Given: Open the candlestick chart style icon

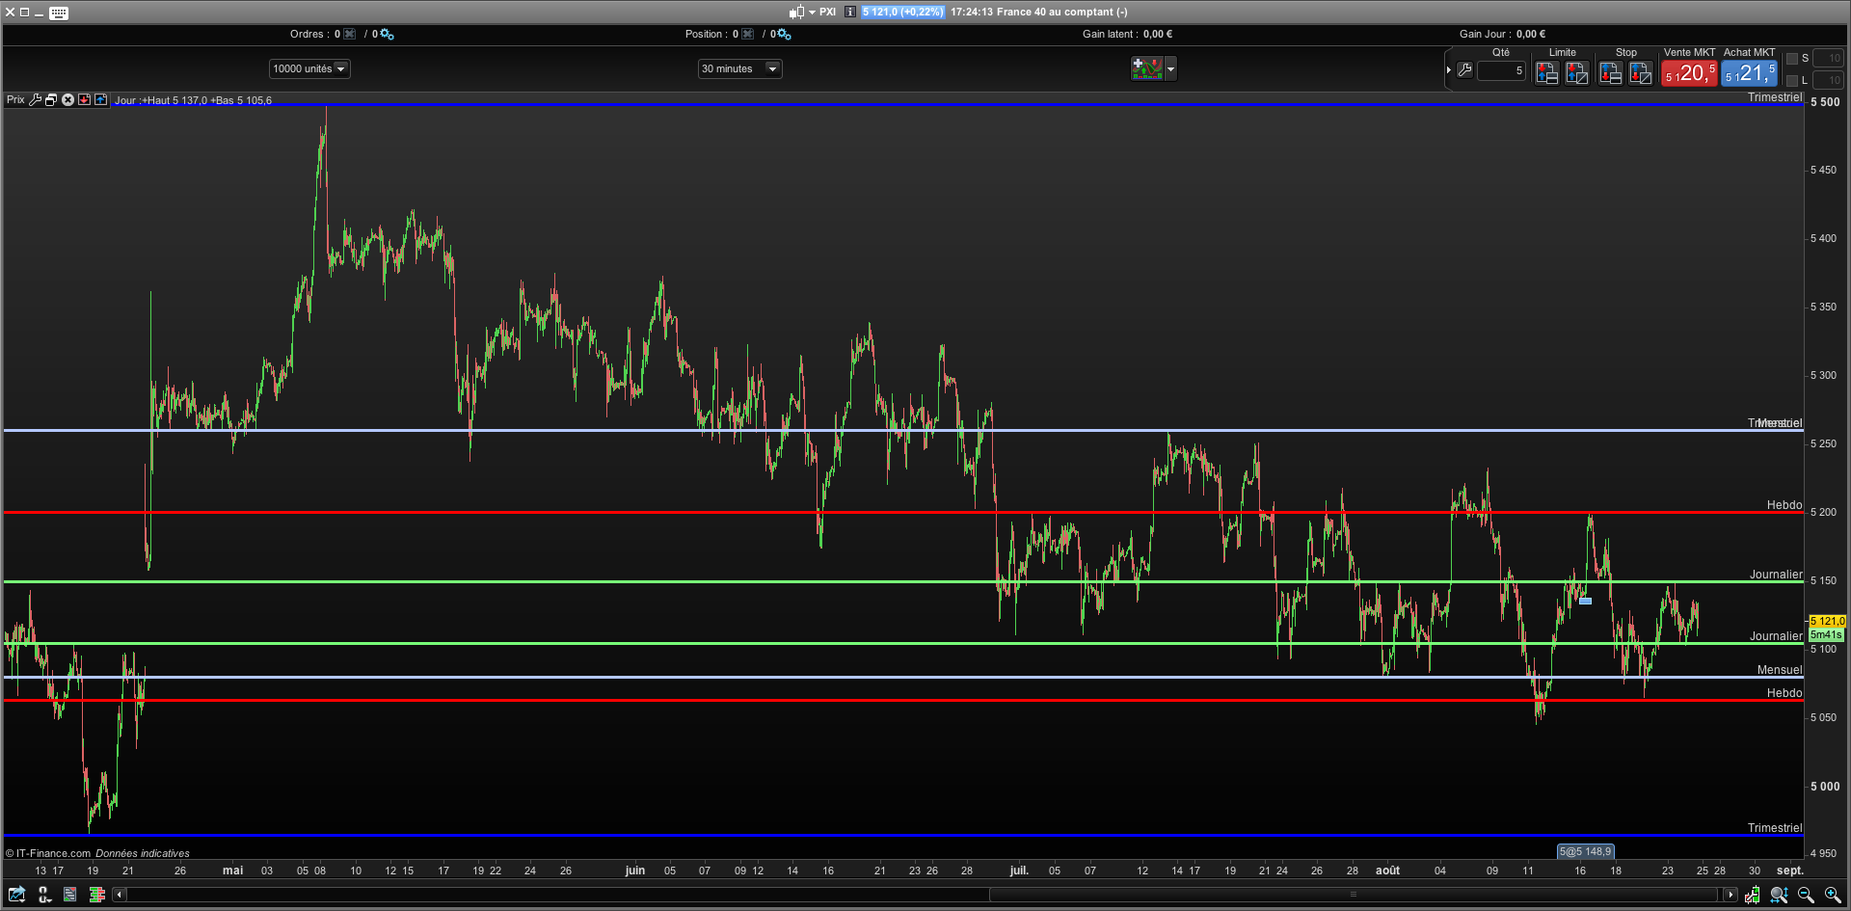Looking at the screenshot, I should pos(796,12).
